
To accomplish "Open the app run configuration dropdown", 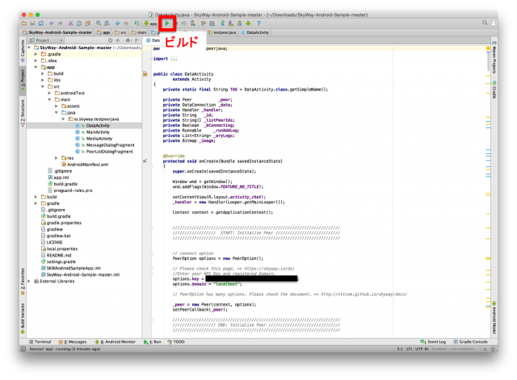I will tap(153, 23).
